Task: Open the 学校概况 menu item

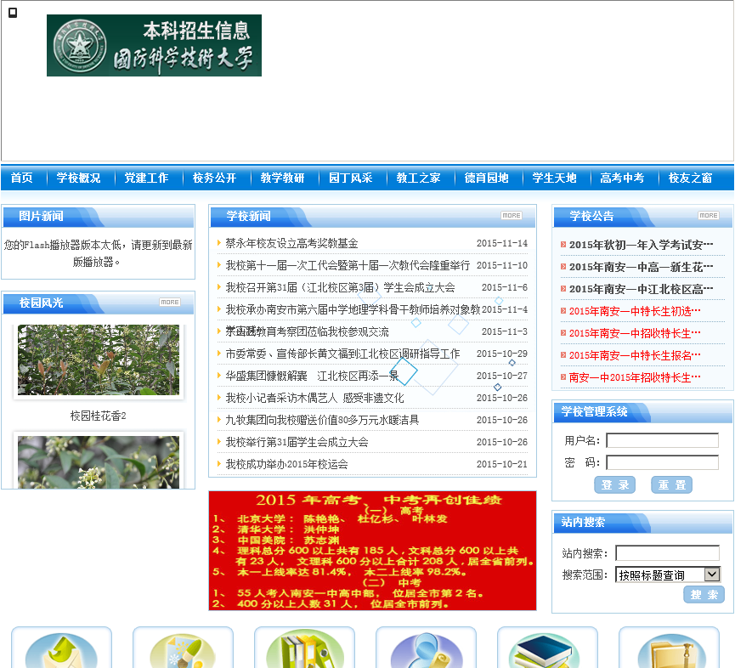Action: pos(79,178)
